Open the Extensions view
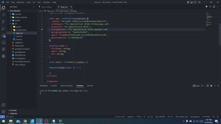221x124 pixels. click(x=3, y=35)
